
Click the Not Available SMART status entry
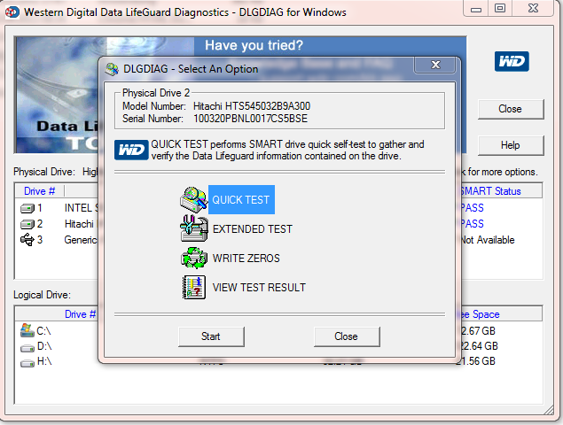(488, 240)
